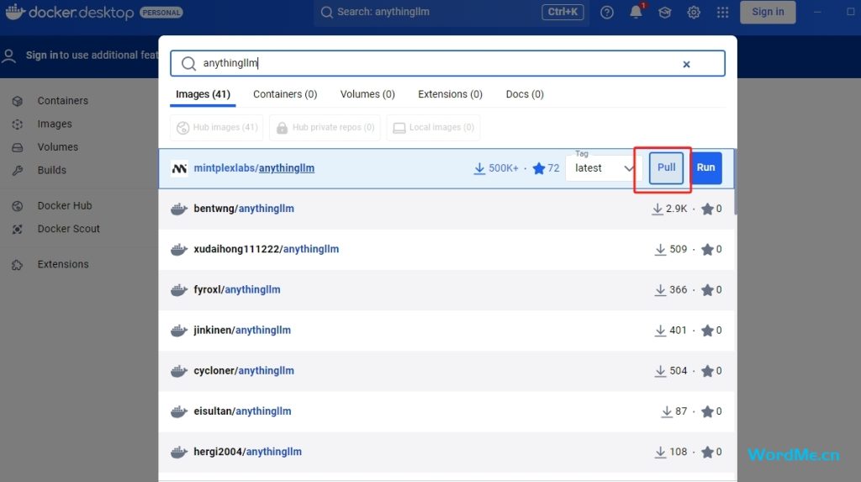Click the Extensions puzzle icon in the sidebar
This screenshot has width=861, height=482.
tap(18, 265)
